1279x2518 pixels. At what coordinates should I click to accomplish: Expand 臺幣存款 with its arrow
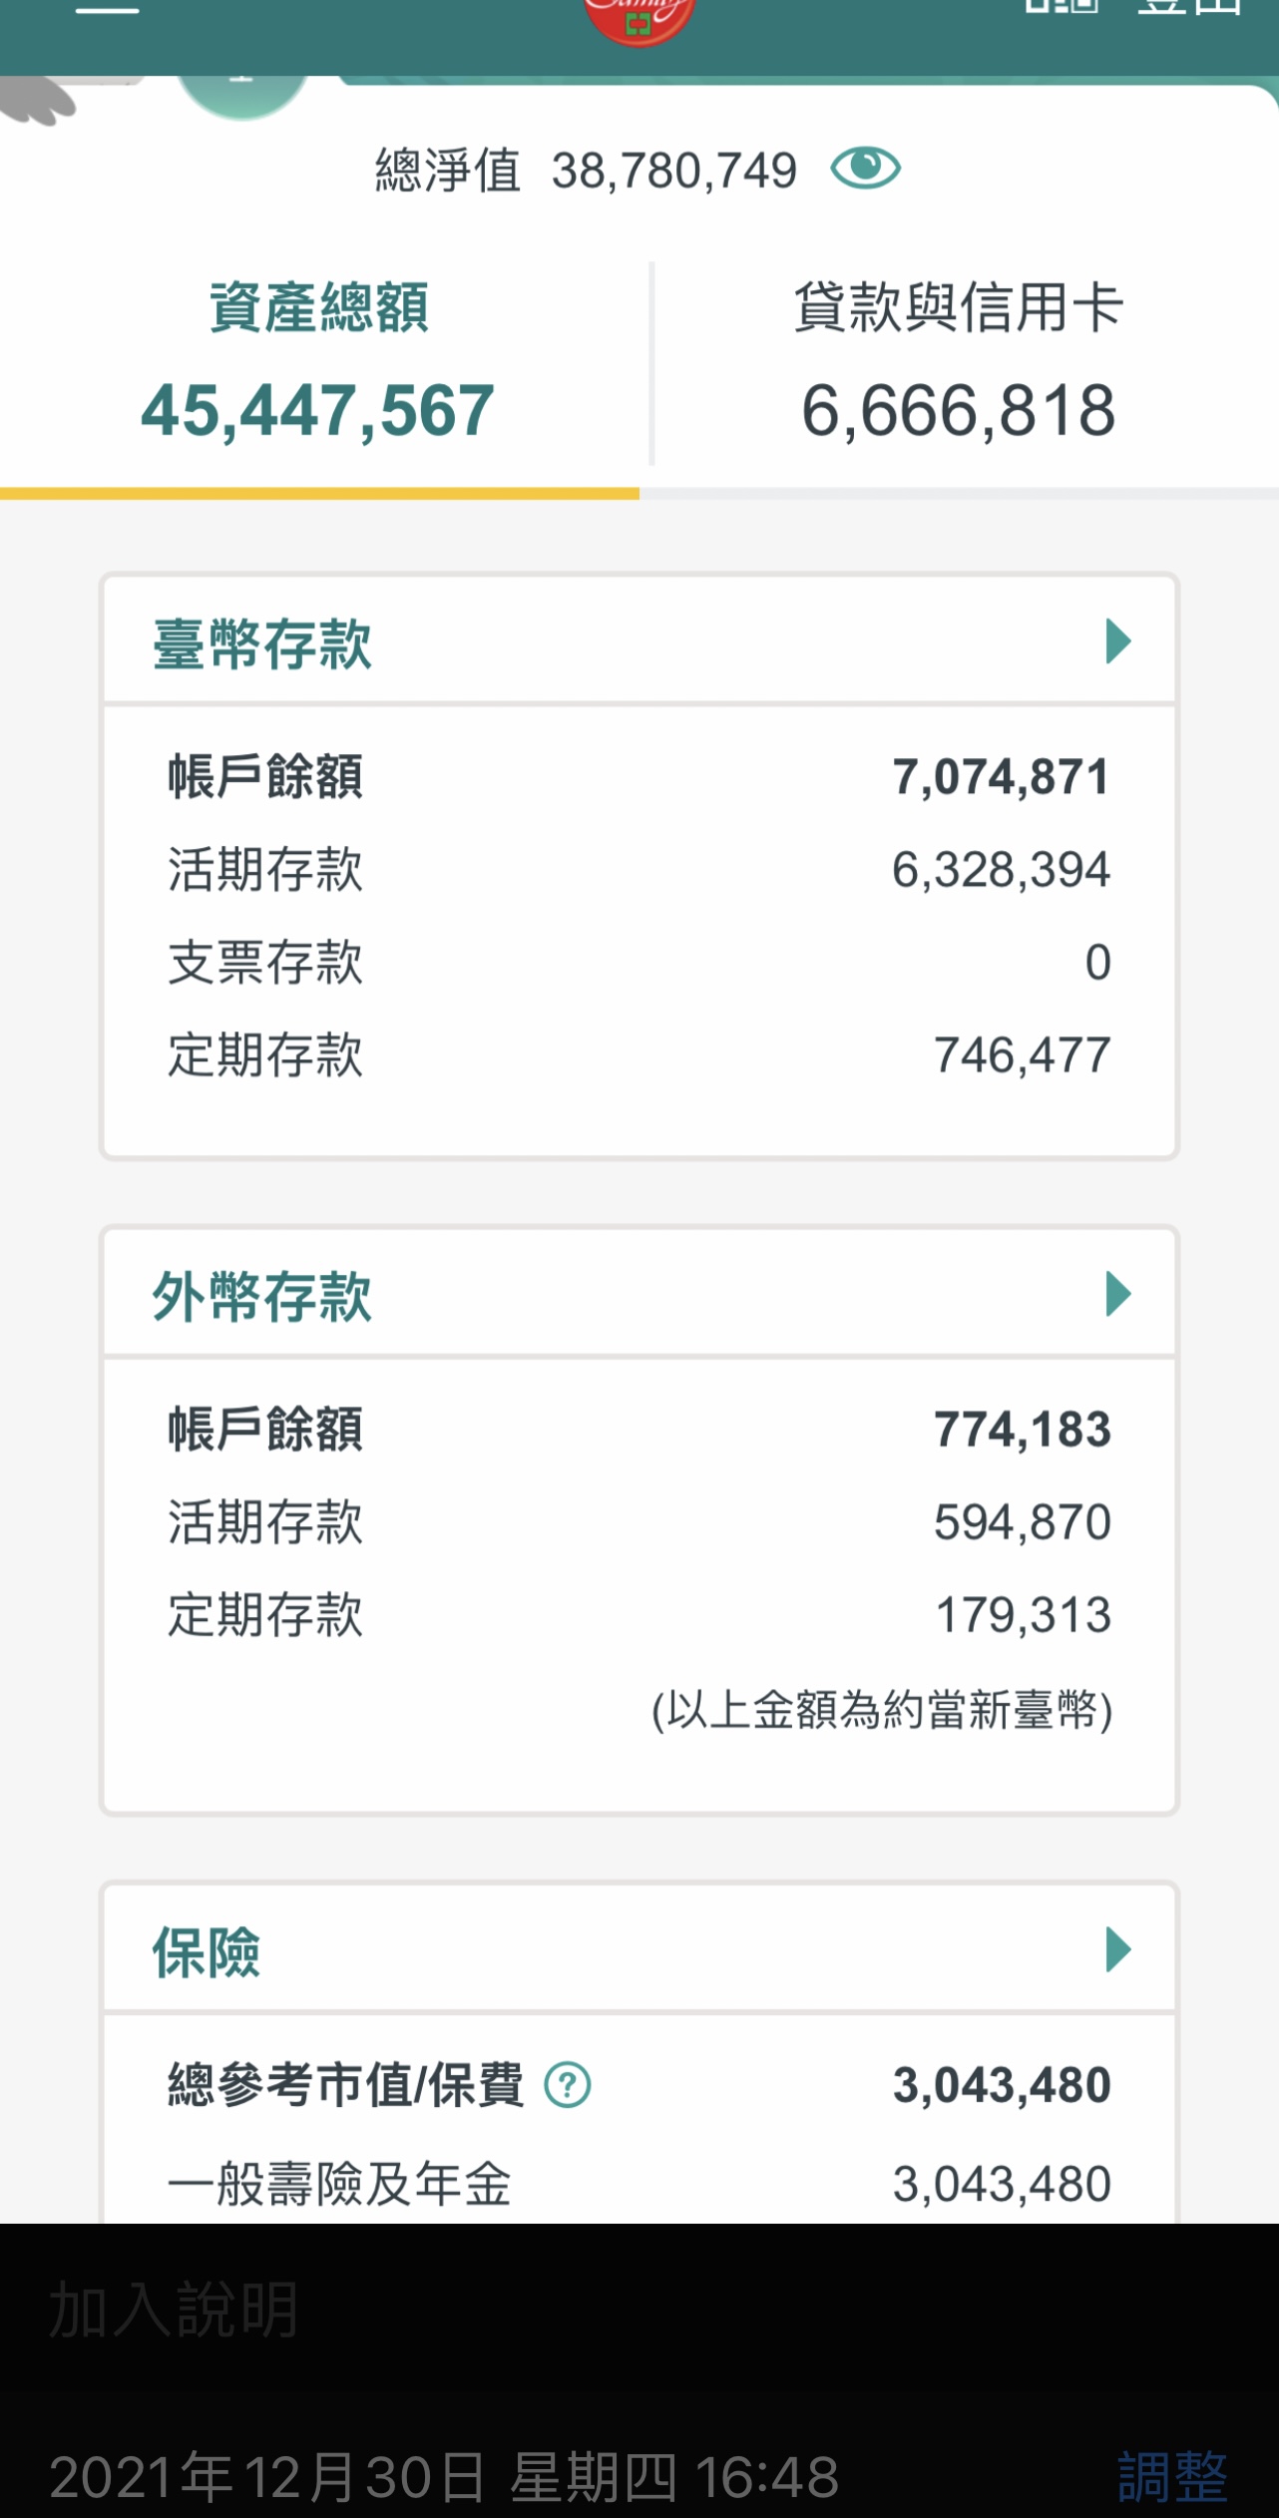1118,641
